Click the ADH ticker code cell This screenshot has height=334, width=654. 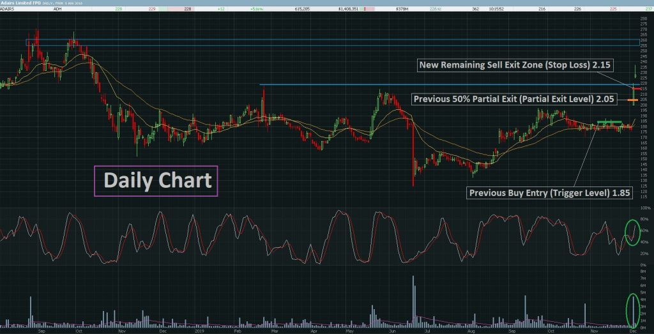point(57,9)
